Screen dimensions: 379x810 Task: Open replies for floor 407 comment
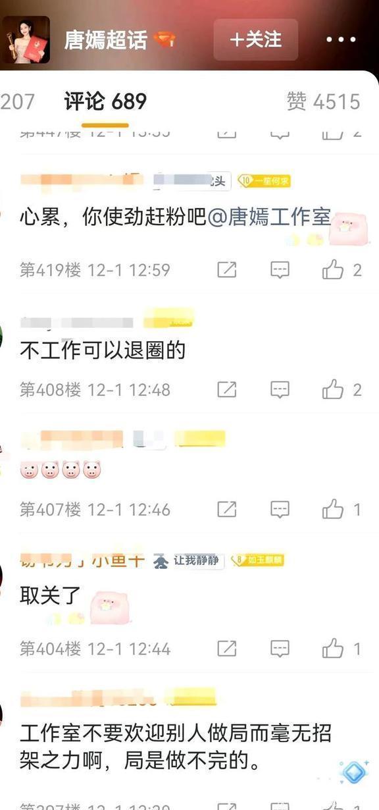pyautogui.click(x=280, y=509)
